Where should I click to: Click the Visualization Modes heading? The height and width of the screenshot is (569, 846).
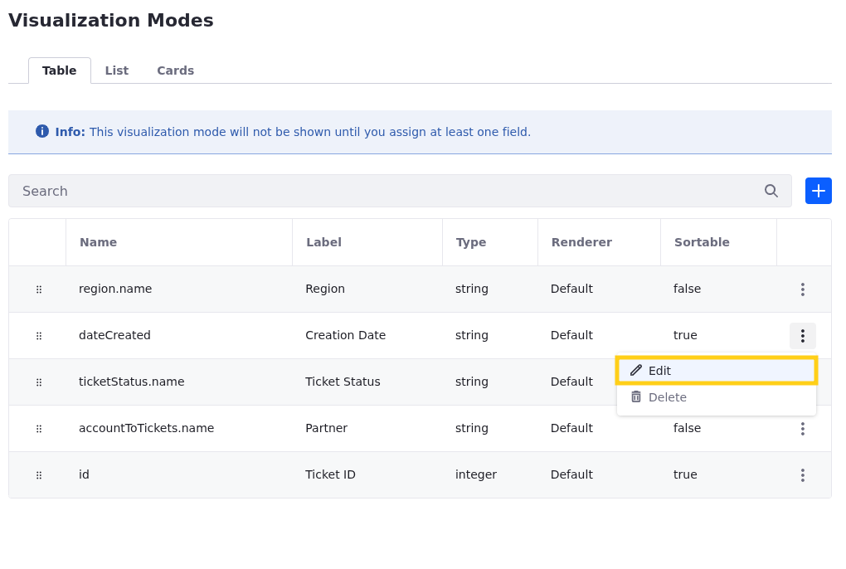coord(110,21)
